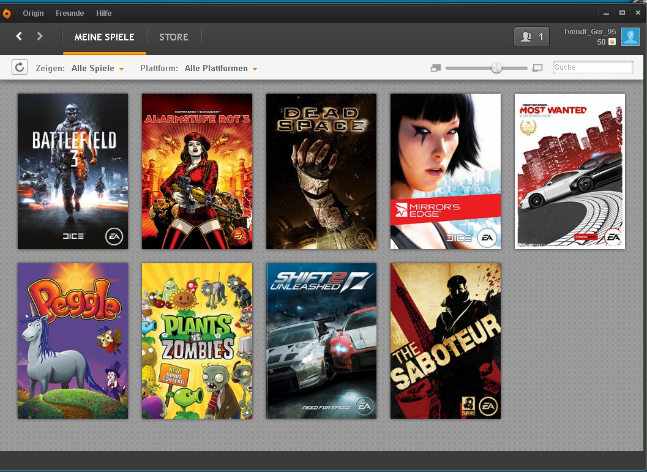Expand the Alle Plattformen dropdown
This screenshot has width=647, height=472.
pyautogui.click(x=221, y=68)
